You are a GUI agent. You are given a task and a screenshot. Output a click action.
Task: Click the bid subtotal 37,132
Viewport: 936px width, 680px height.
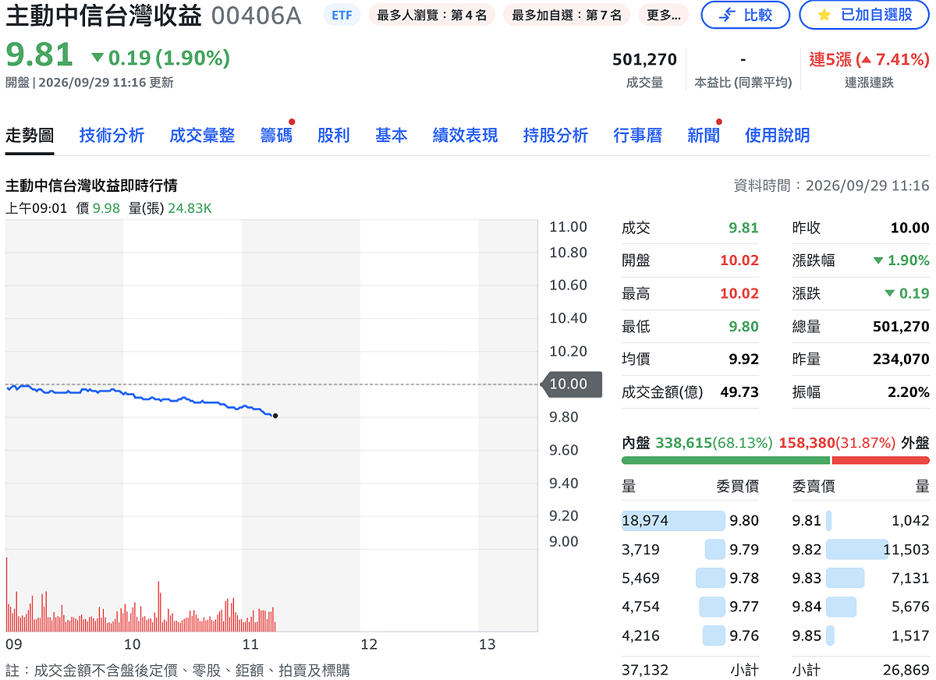pos(645,669)
